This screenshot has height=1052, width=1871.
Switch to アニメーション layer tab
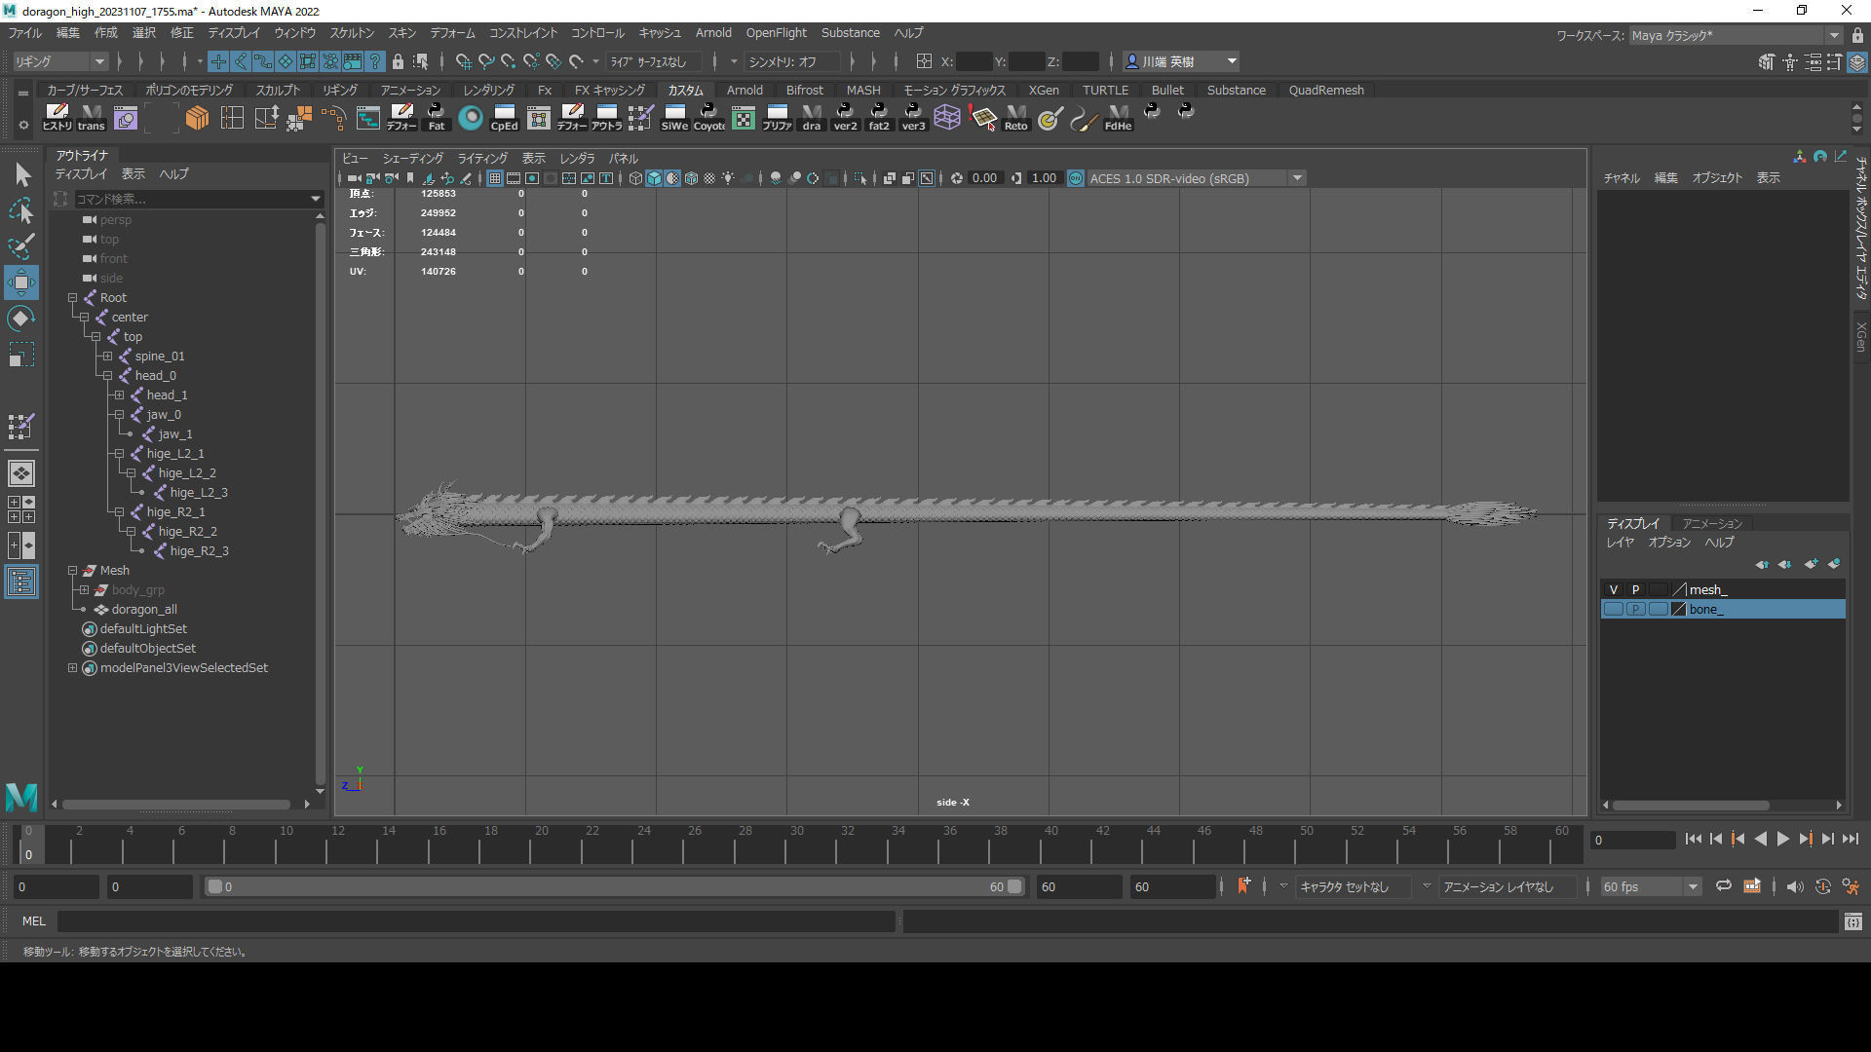[x=1712, y=524]
